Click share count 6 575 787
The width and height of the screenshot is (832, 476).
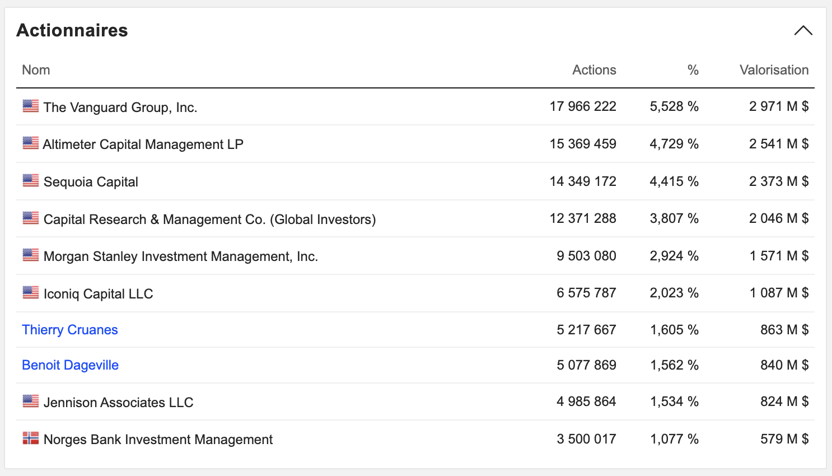click(586, 293)
